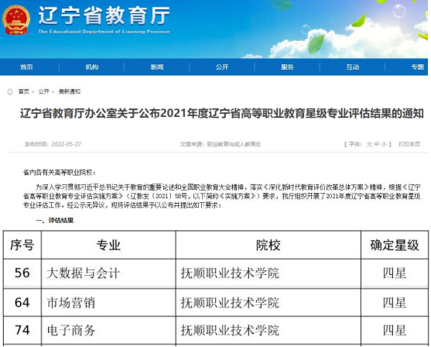Go to the 服务 navigation section
Screen dimensions: 431x347
click(x=287, y=67)
